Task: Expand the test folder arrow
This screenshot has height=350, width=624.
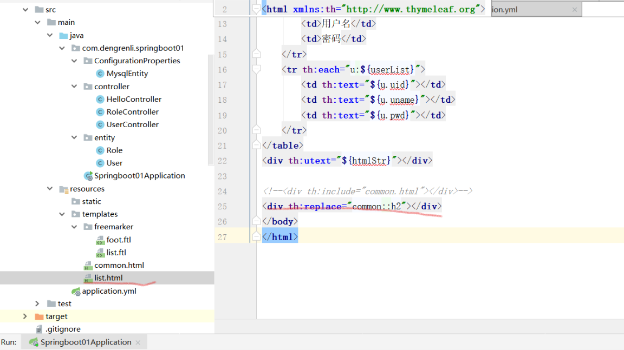Action: click(x=37, y=303)
